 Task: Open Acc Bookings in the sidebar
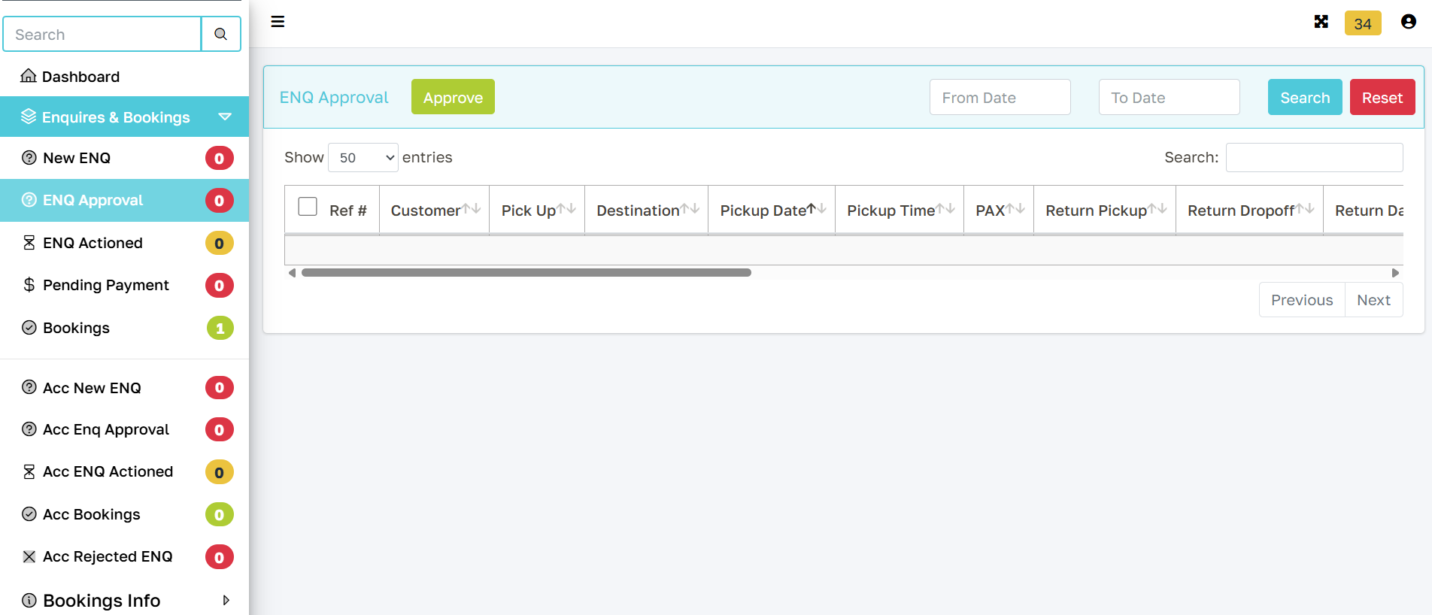coord(92,514)
